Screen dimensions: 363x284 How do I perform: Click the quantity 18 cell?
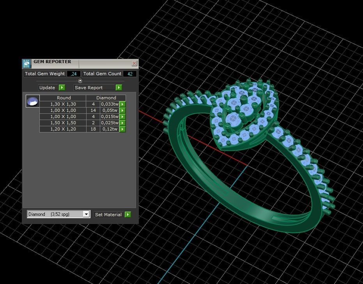[93, 129]
